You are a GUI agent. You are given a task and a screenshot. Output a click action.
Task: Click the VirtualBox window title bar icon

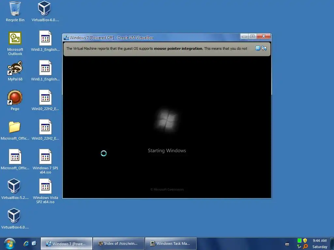click(x=66, y=37)
